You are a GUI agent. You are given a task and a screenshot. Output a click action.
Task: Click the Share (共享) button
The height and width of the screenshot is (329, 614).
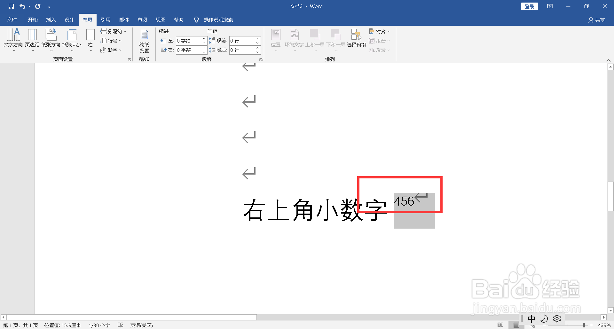coord(597,20)
